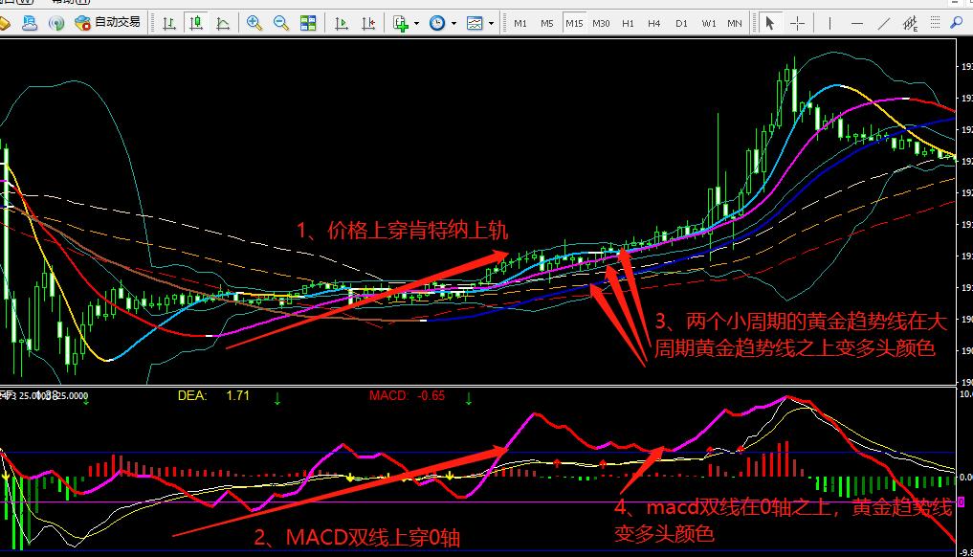Enable bar chart display mode
This screenshot has width=973, height=557.
[x=168, y=21]
